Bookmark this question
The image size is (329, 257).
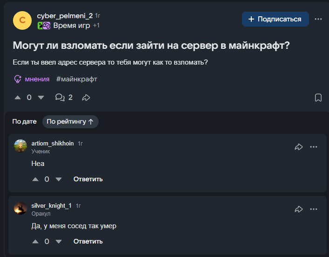click(x=318, y=98)
